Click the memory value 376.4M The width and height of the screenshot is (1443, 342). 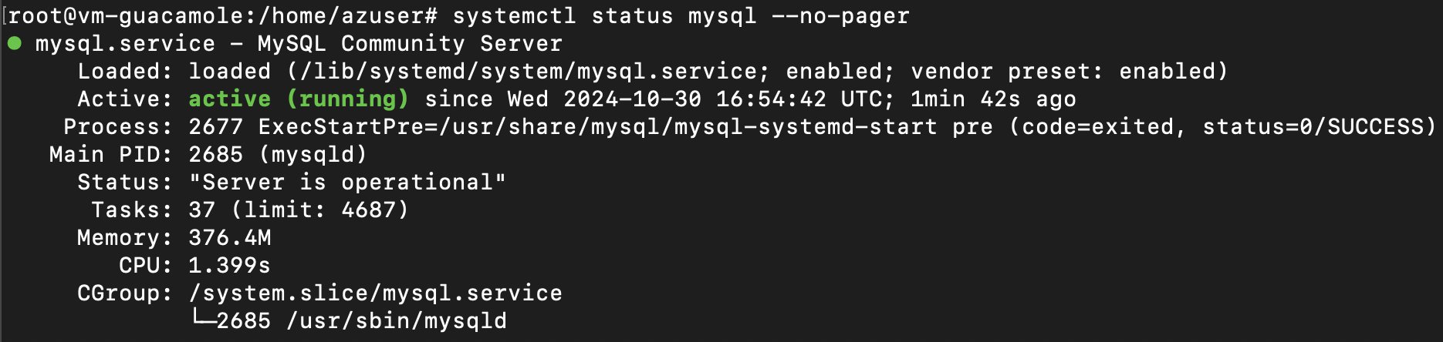pos(230,238)
